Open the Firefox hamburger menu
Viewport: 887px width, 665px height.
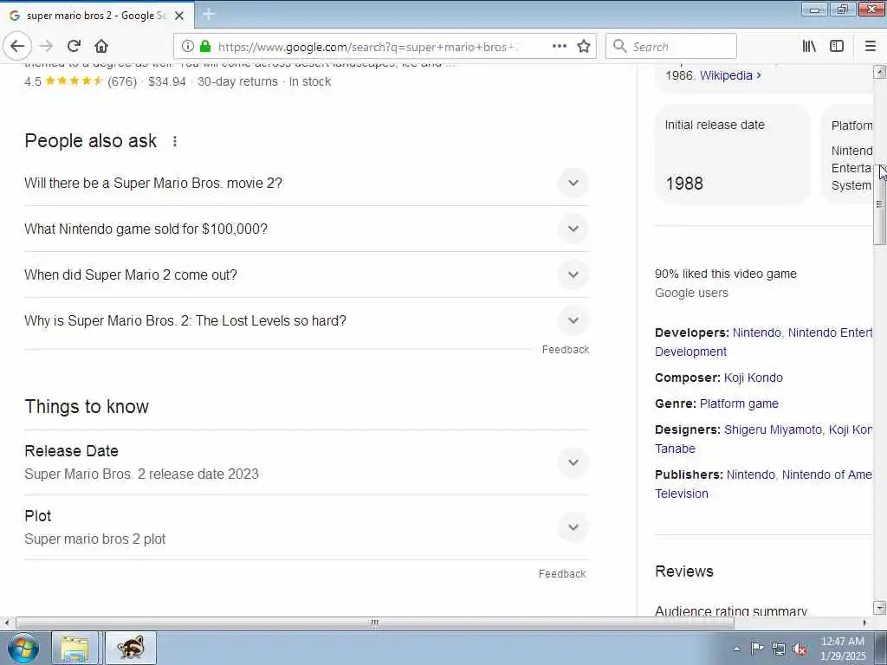(870, 47)
